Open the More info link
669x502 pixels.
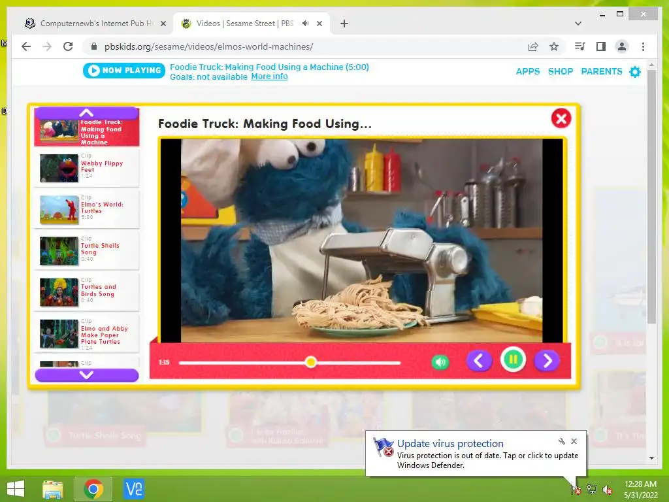pos(269,76)
